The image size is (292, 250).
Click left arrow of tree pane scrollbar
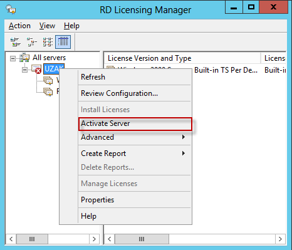click(x=11, y=239)
